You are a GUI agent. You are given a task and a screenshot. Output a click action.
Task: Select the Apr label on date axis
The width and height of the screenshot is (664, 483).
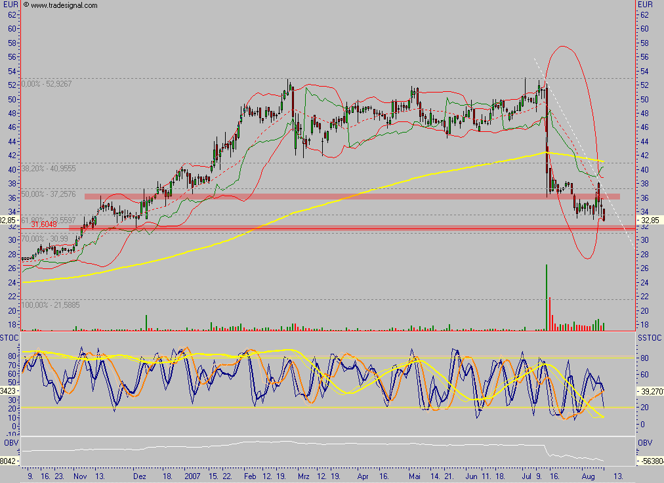click(363, 476)
